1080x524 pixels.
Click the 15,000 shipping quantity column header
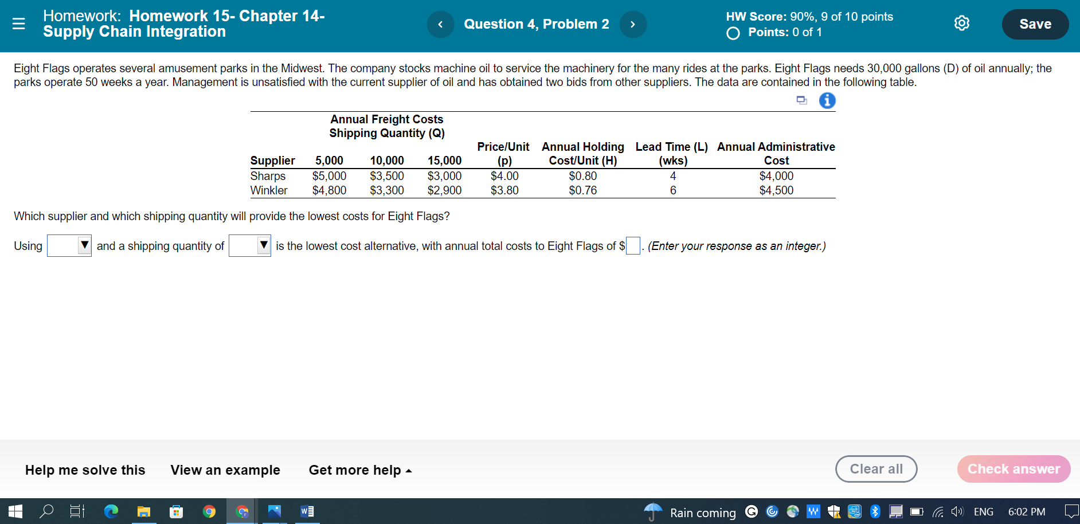click(444, 161)
